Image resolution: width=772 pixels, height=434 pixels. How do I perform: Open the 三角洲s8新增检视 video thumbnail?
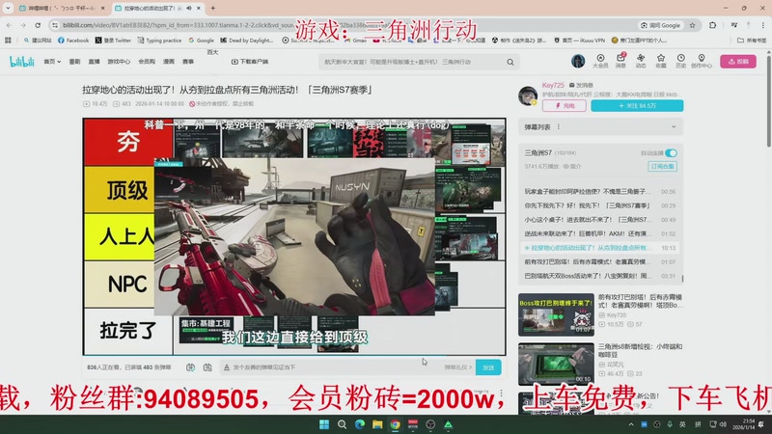pos(556,365)
